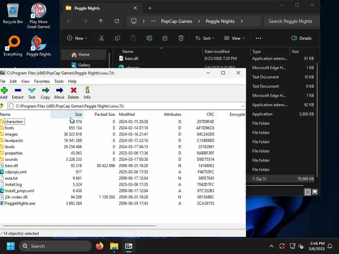Expand the chevron after PopCap Games breadcrumb
The width and height of the screenshot is (339, 254).
(199, 21)
